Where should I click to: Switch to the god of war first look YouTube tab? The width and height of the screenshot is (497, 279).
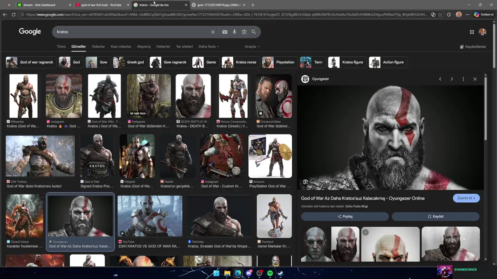tap(101, 5)
